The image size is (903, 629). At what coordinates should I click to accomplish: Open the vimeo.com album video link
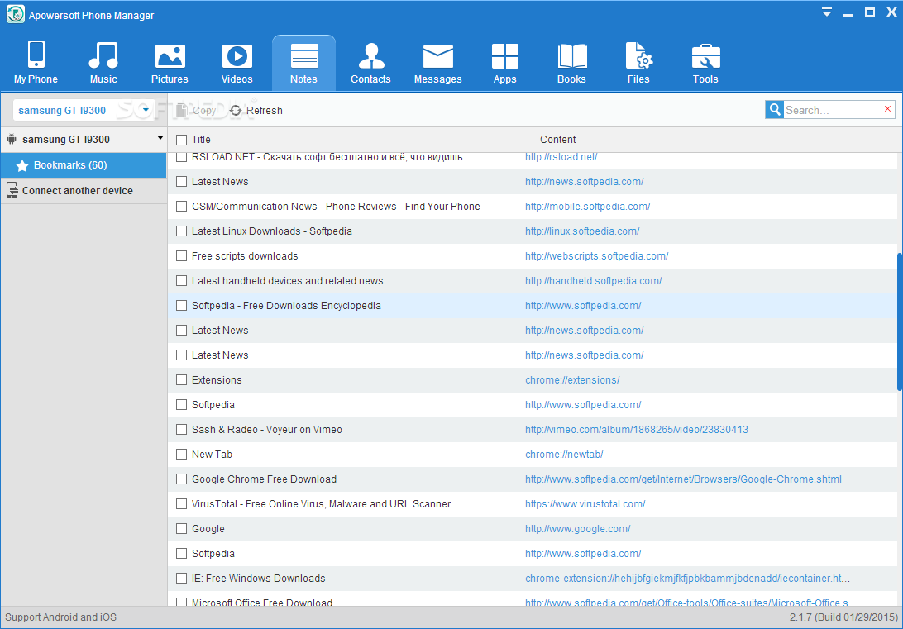(637, 429)
